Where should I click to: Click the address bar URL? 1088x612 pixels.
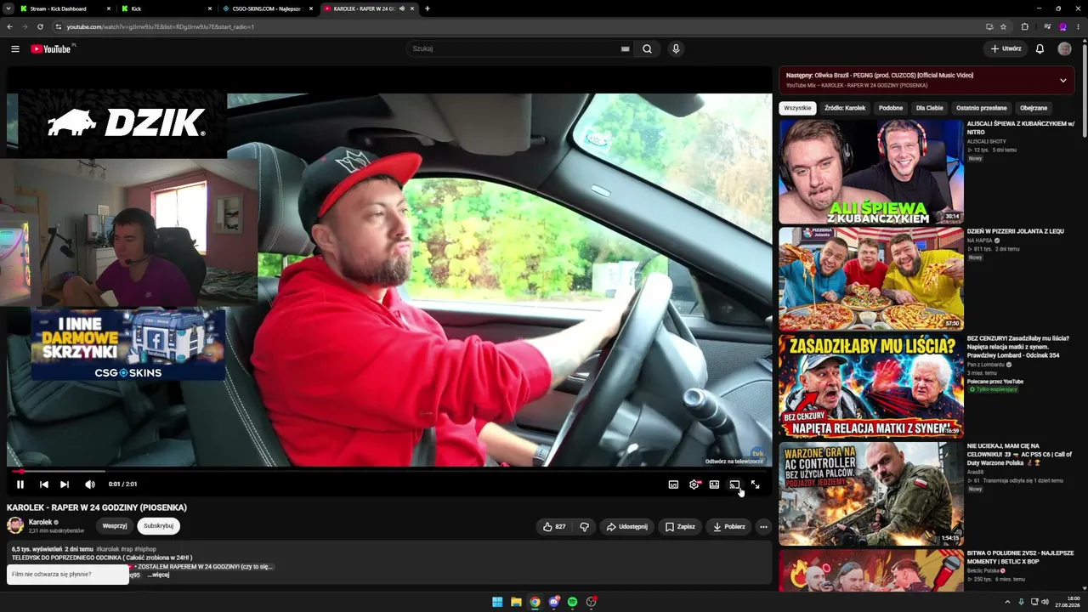(161, 26)
